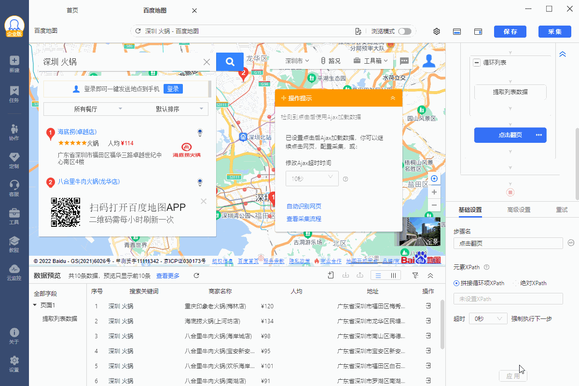Open the 工具箱 toolbox dropdown
579x386 pixels.
coord(371,61)
